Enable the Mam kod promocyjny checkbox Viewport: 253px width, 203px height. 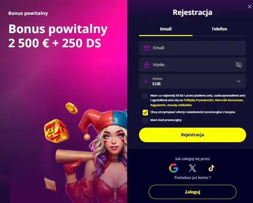point(145,120)
